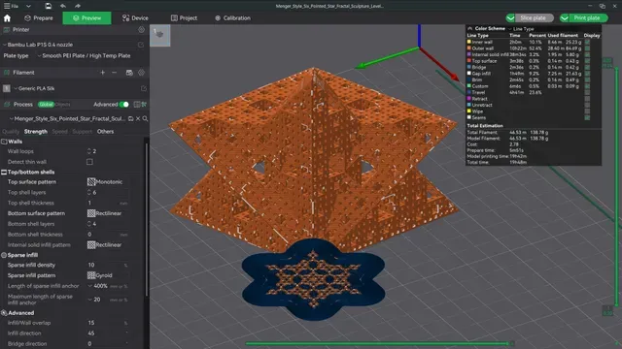Image resolution: width=622 pixels, height=349 pixels.
Task: Click the Walls section icon
Action: pos(4,142)
